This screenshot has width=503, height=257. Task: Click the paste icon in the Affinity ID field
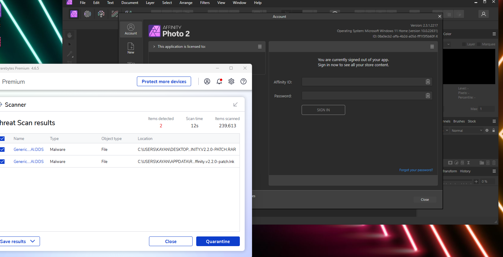(x=428, y=82)
